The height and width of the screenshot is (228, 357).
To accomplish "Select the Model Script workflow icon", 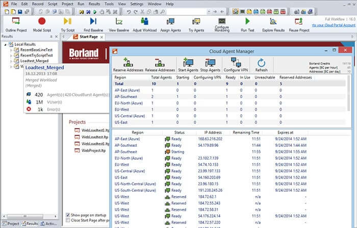I will 42,21.
